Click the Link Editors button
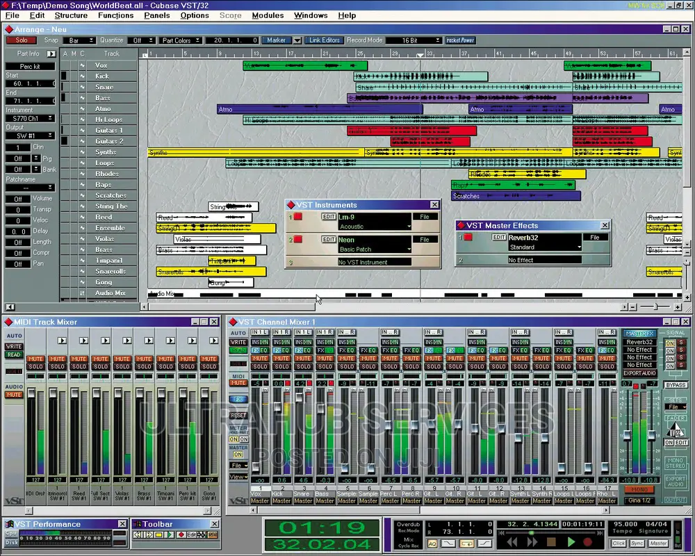Screen dimensions: 695x556 pos(324,40)
